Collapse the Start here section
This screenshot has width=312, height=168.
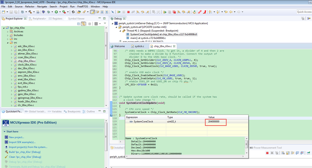[x=4, y=132]
